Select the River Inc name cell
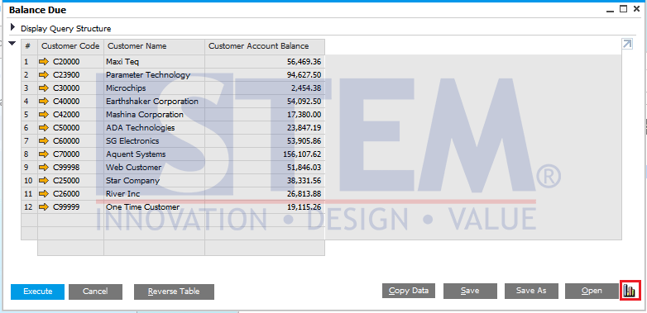 click(155, 193)
